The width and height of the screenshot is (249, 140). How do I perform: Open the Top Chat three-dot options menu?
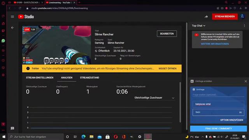pyautogui.click(x=244, y=26)
